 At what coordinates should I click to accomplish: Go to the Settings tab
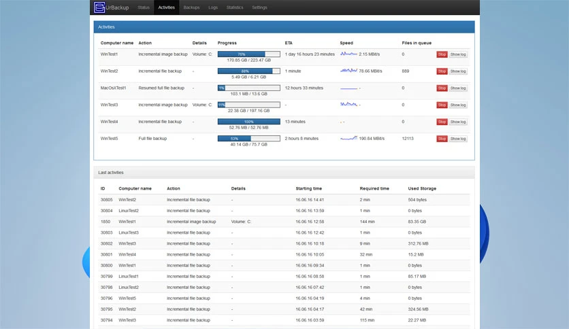[259, 7]
